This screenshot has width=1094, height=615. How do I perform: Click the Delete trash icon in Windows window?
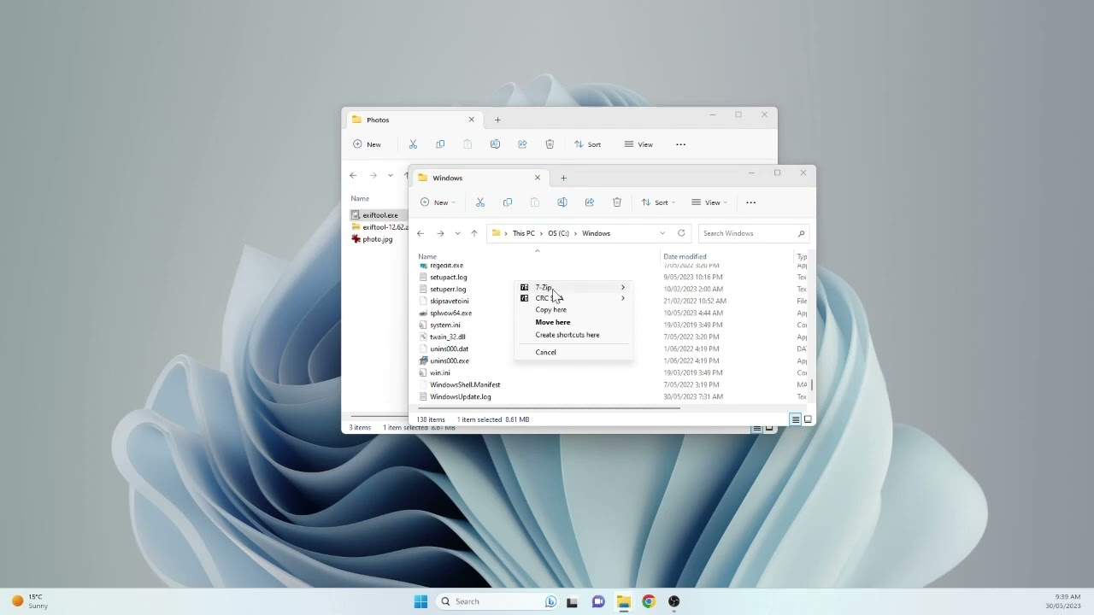coord(617,202)
